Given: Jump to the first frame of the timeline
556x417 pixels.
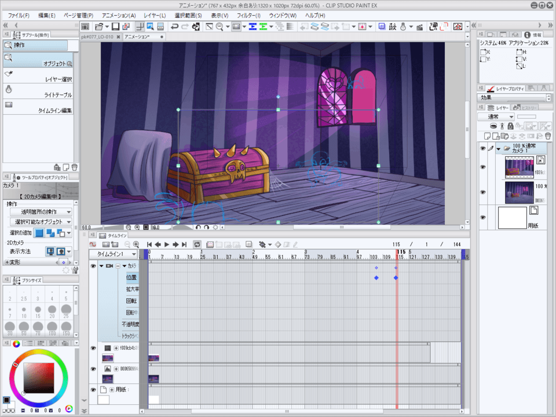Looking at the screenshot, I should pos(149,244).
